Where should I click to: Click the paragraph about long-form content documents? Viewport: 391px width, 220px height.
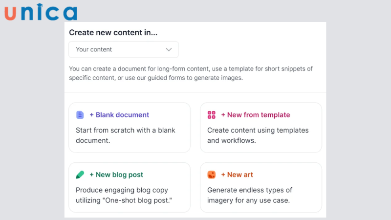[x=191, y=73]
